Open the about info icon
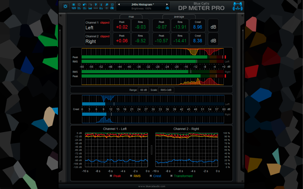The height and width of the screenshot is (189, 303). point(101,4)
